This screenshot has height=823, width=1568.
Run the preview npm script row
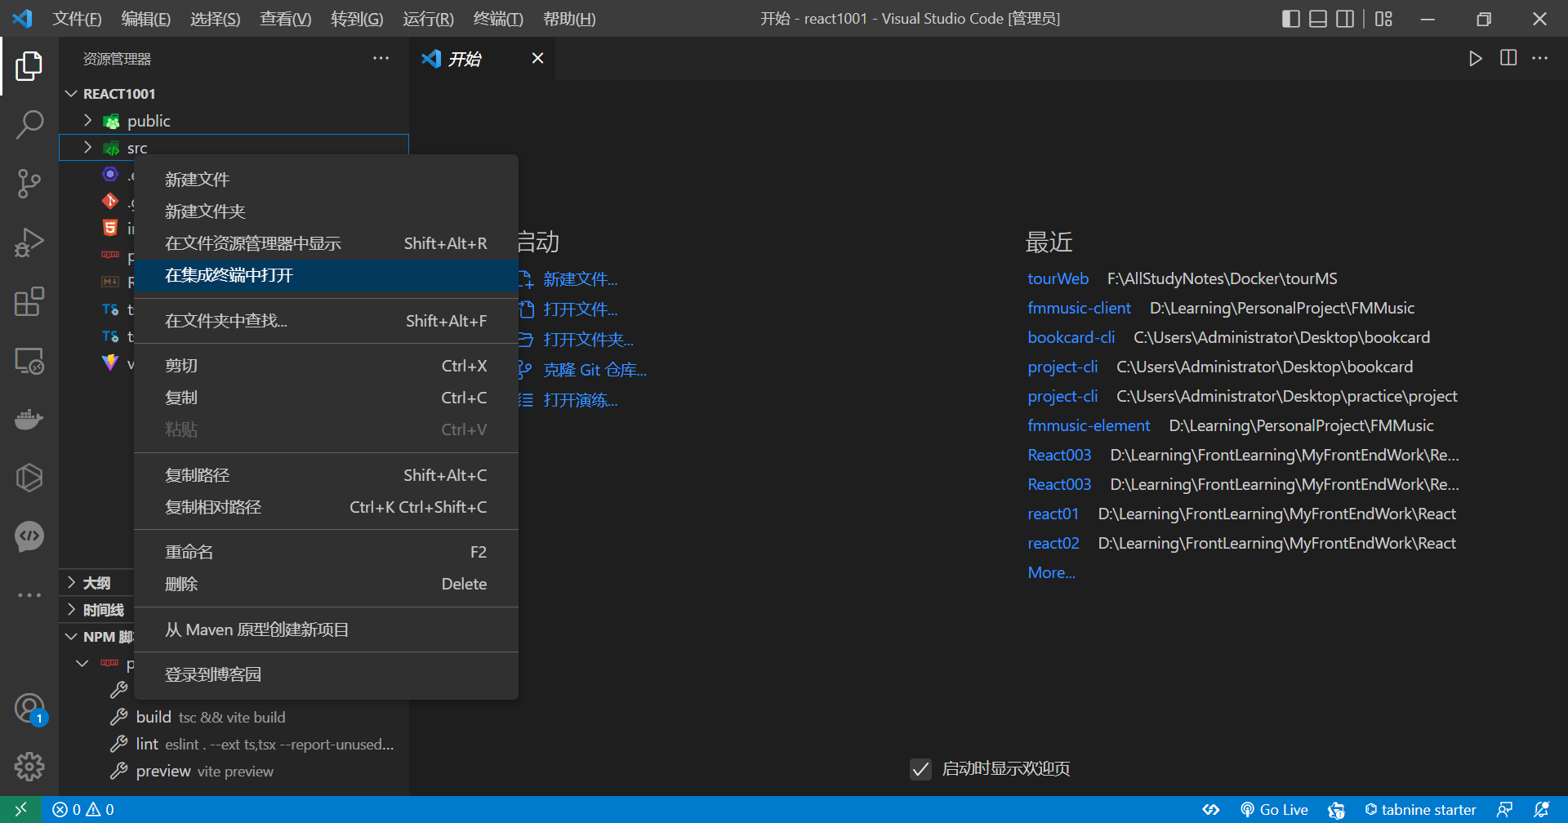point(234,771)
